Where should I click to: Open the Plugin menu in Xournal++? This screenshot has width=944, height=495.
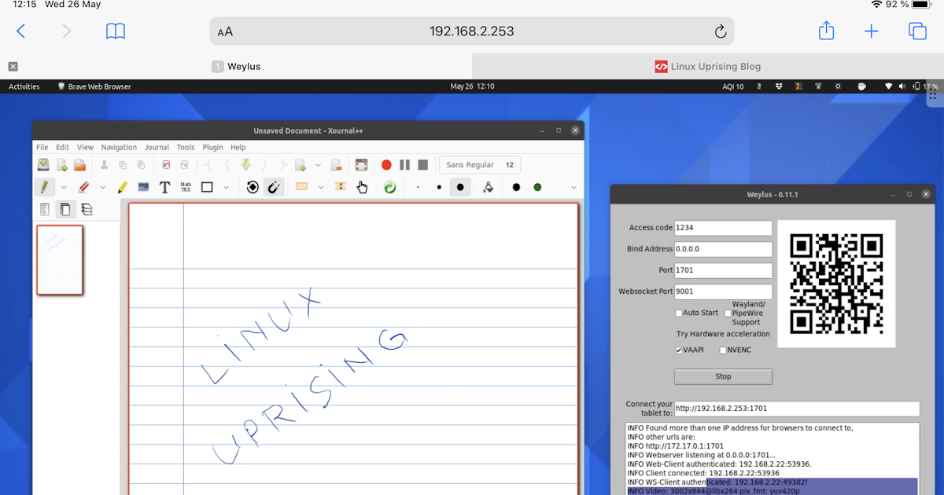[x=212, y=147]
